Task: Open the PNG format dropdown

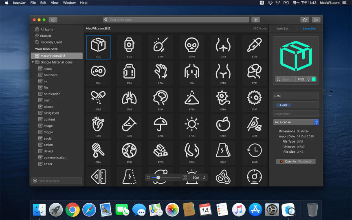Action: click(303, 79)
